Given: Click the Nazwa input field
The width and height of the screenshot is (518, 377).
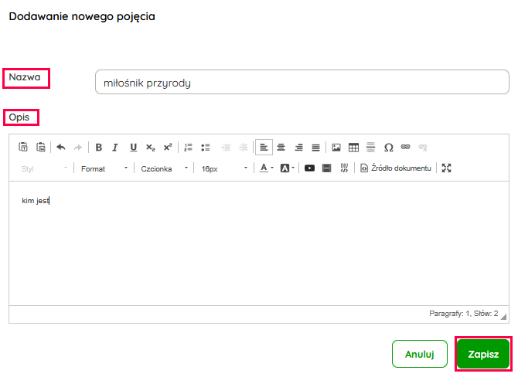Looking at the screenshot, I should pyautogui.click(x=302, y=83).
